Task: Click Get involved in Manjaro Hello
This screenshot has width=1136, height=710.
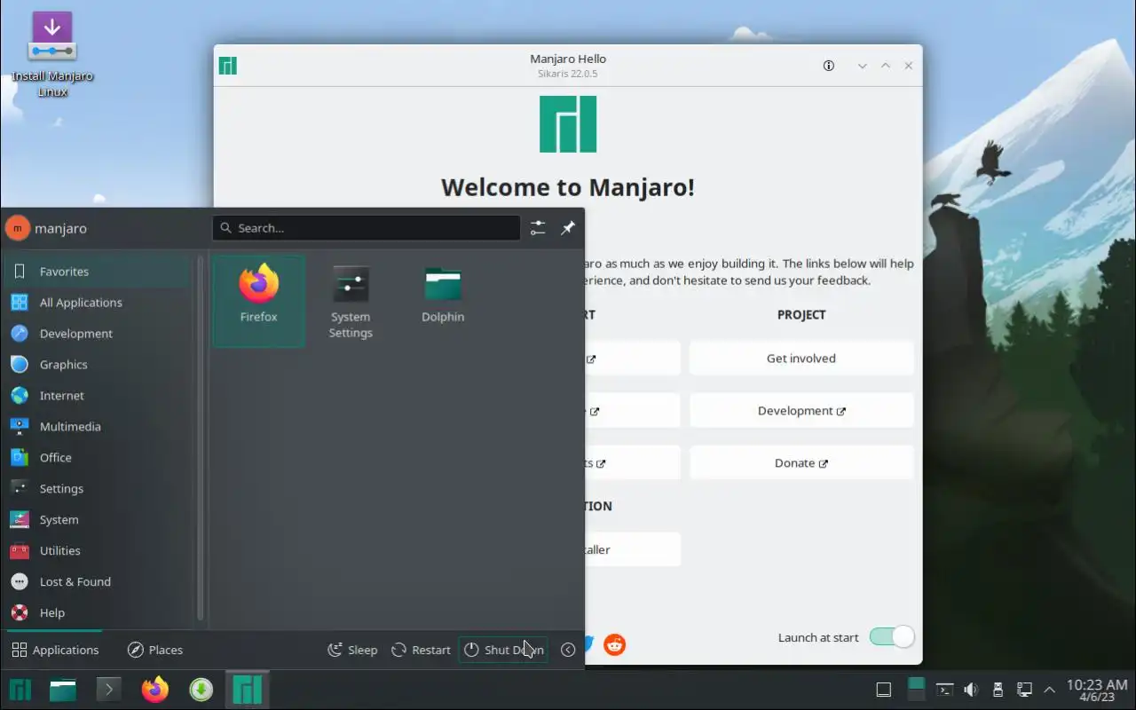Action: tap(801, 359)
